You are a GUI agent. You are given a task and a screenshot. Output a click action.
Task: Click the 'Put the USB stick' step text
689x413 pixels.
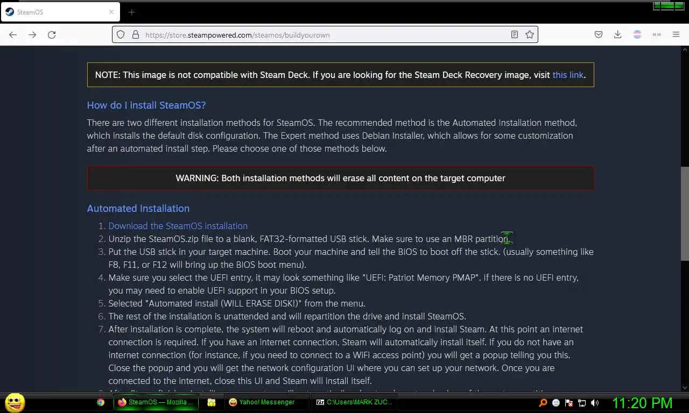coord(351,258)
